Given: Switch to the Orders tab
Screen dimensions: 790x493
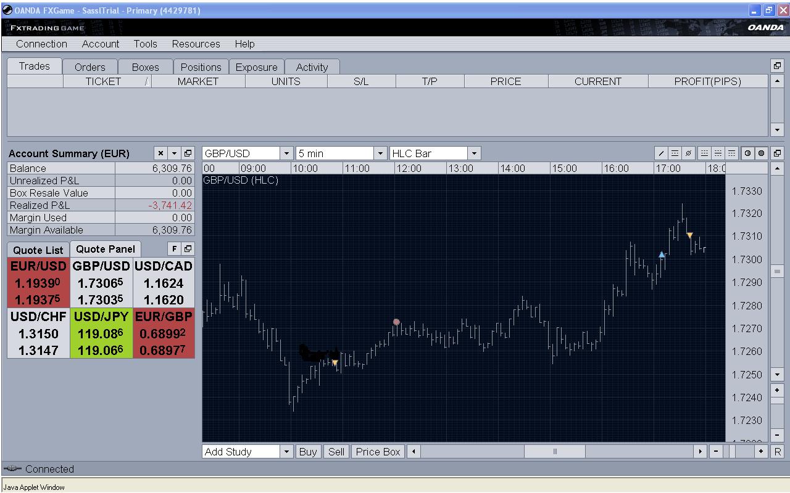Looking at the screenshot, I should pos(90,67).
